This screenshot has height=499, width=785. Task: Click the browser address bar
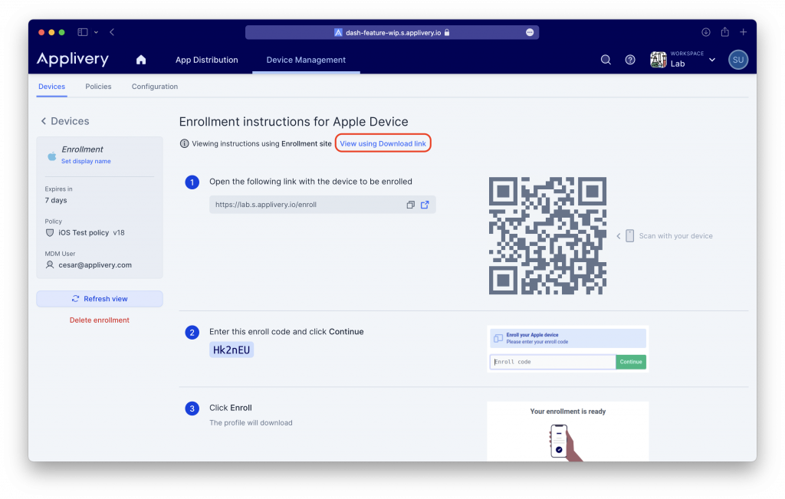pyautogui.click(x=392, y=32)
